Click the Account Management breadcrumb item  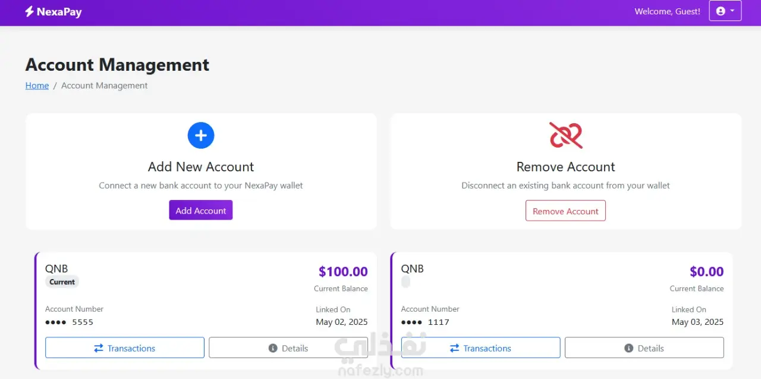(x=105, y=86)
